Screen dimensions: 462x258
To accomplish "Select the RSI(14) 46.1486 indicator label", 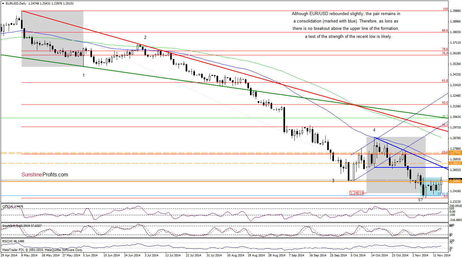I will [x=13, y=241].
